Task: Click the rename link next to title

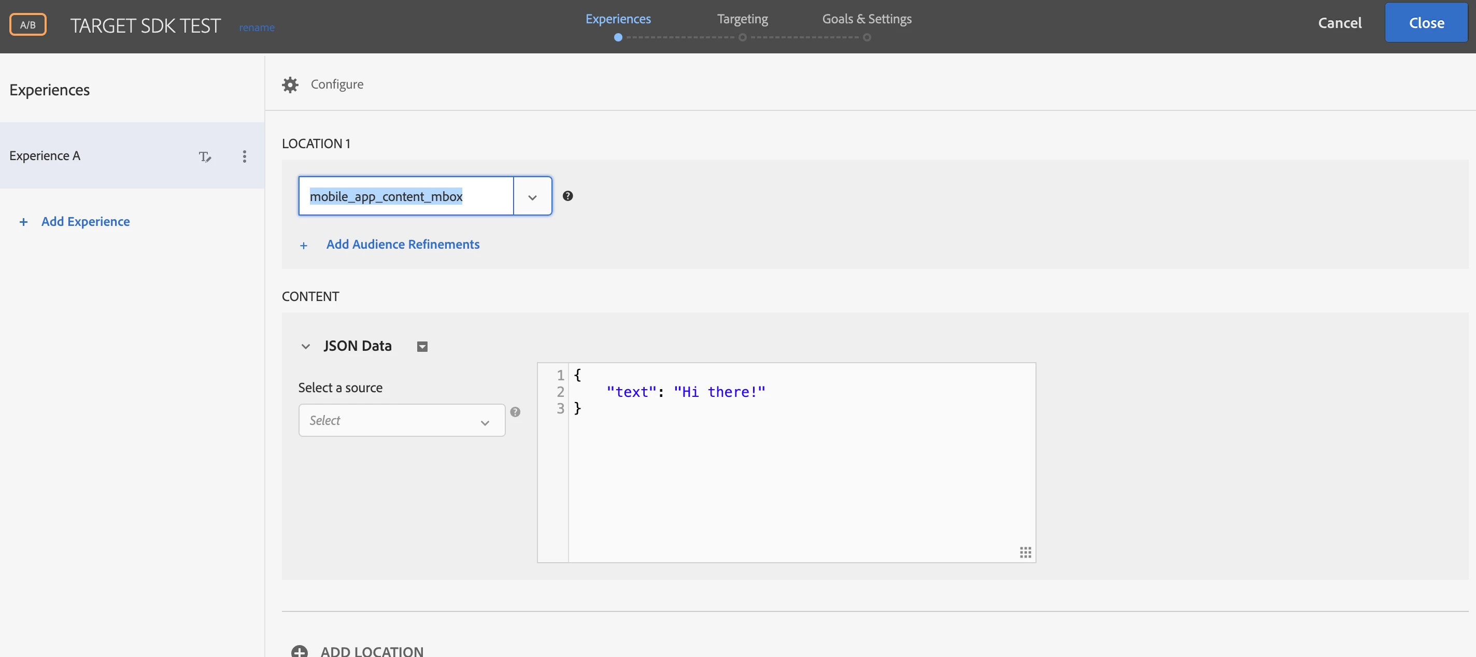Action: click(257, 27)
